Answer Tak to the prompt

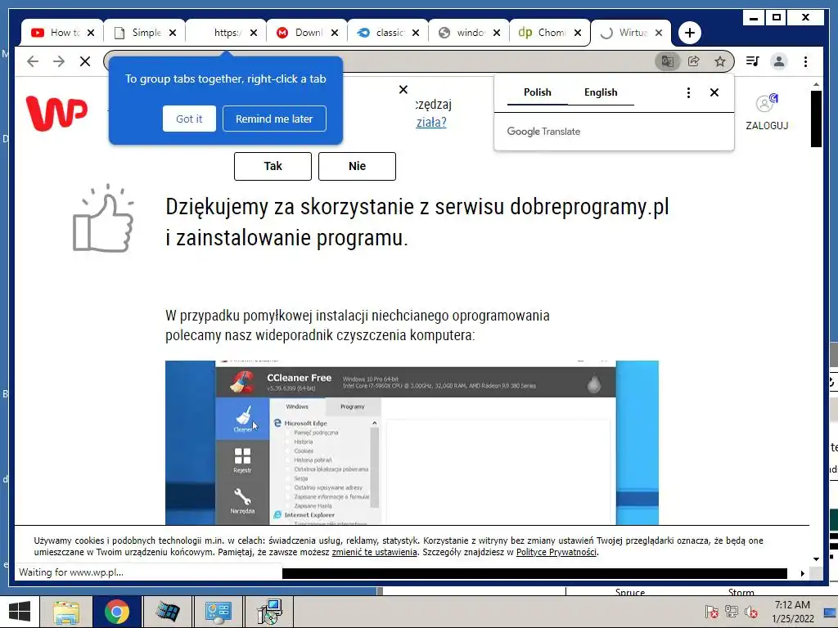click(273, 166)
